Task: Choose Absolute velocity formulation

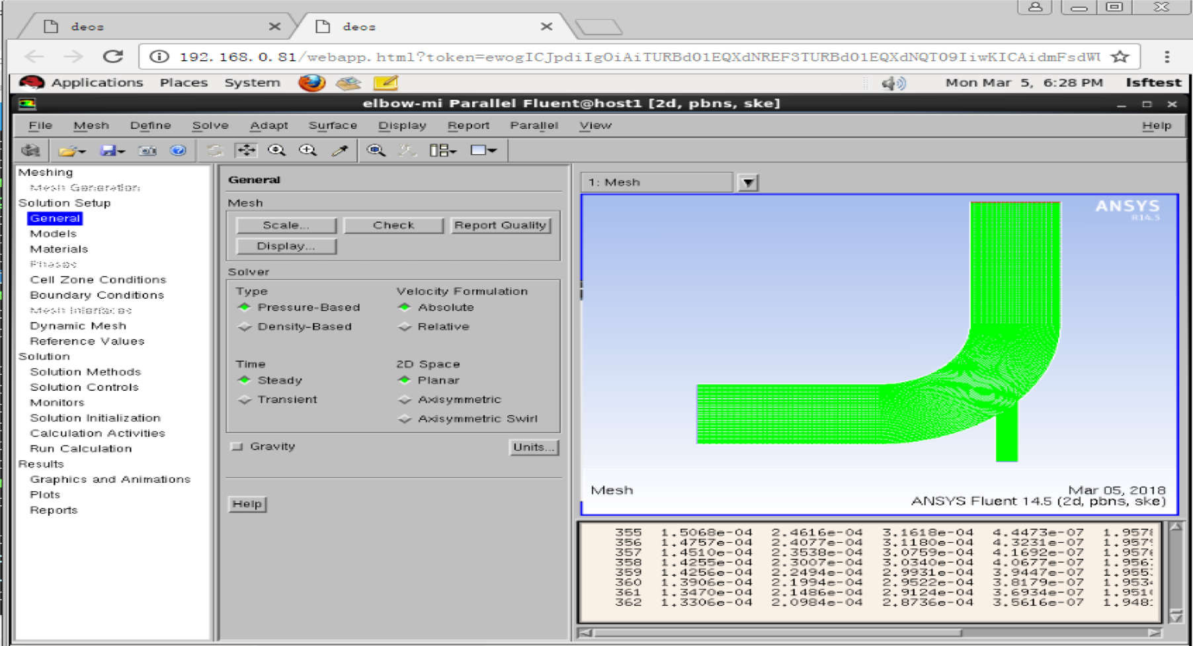Action: click(405, 307)
